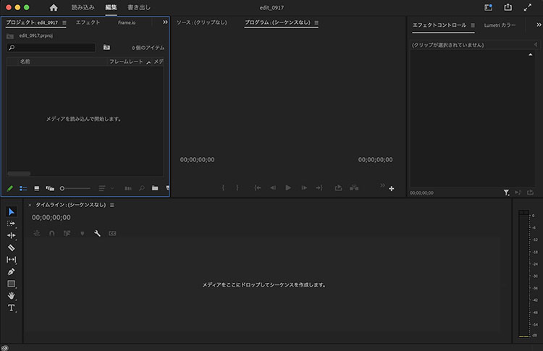Expand hidden project panel tabs chevron
This screenshot has width=543, height=351.
click(165, 22)
